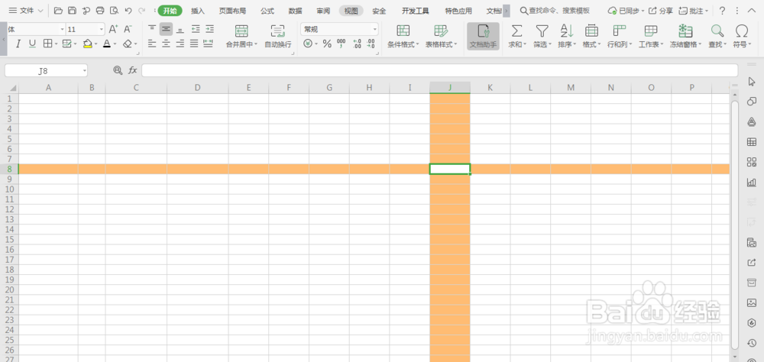
Task: Click the distributed alignment icon
Action: 208,44
